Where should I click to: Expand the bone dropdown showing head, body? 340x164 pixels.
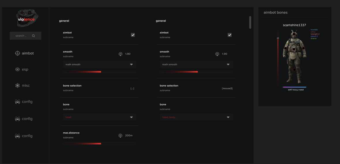click(x=196, y=117)
